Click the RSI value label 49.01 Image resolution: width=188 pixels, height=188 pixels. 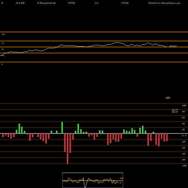point(173,46)
